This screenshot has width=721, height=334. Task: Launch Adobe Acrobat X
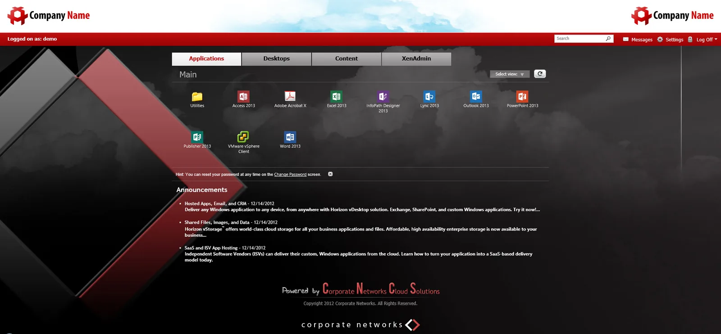click(x=290, y=99)
